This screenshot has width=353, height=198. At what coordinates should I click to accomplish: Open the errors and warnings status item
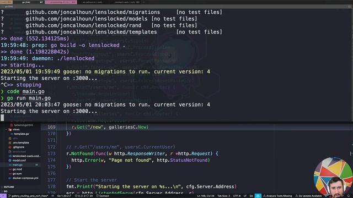coord(84,196)
